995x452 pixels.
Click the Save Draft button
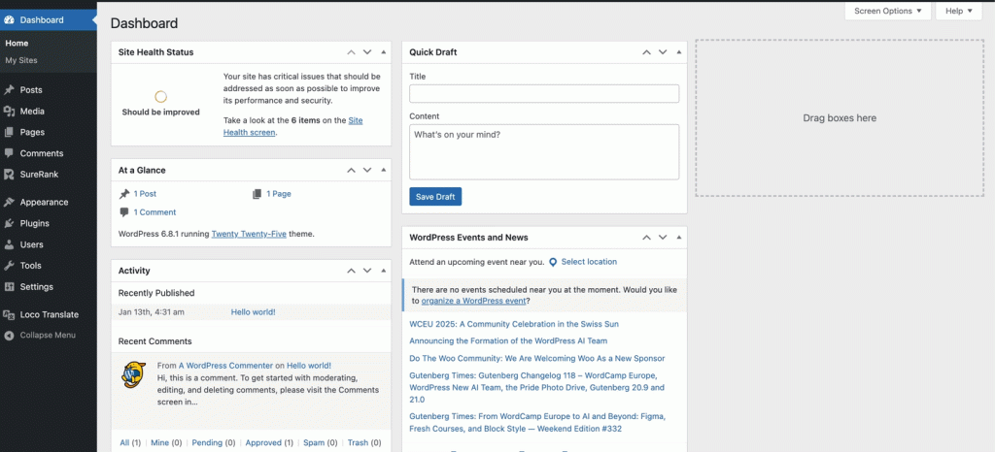tap(435, 197)
